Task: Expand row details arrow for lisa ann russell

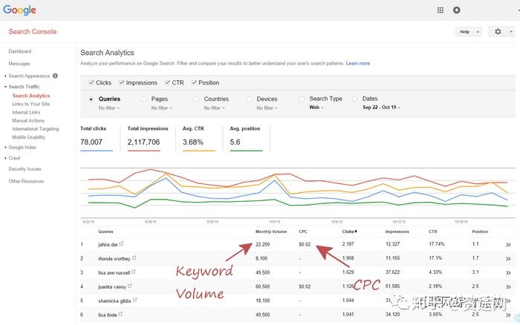Action: click(508, 272)
